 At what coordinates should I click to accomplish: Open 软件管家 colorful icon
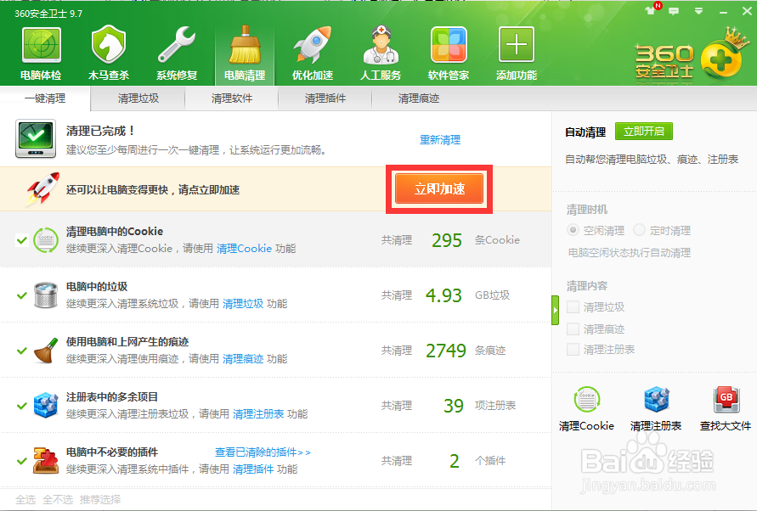point(449,45)
